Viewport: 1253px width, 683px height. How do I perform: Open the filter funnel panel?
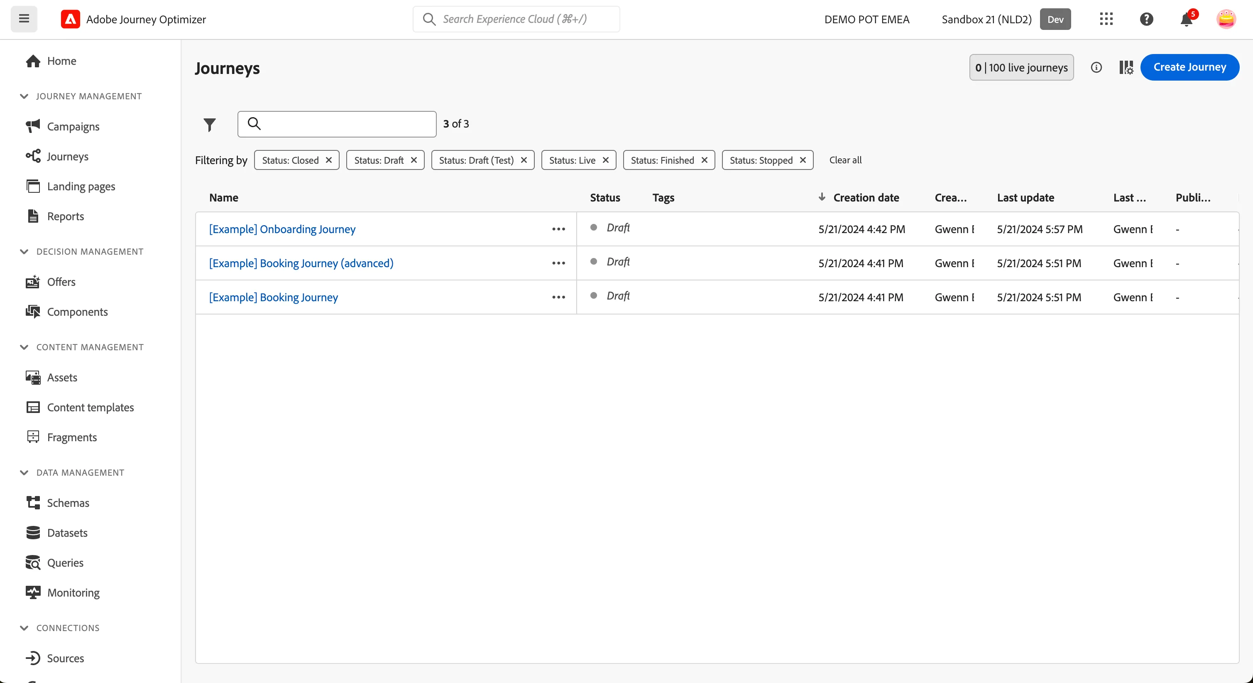tap(209, 125)
